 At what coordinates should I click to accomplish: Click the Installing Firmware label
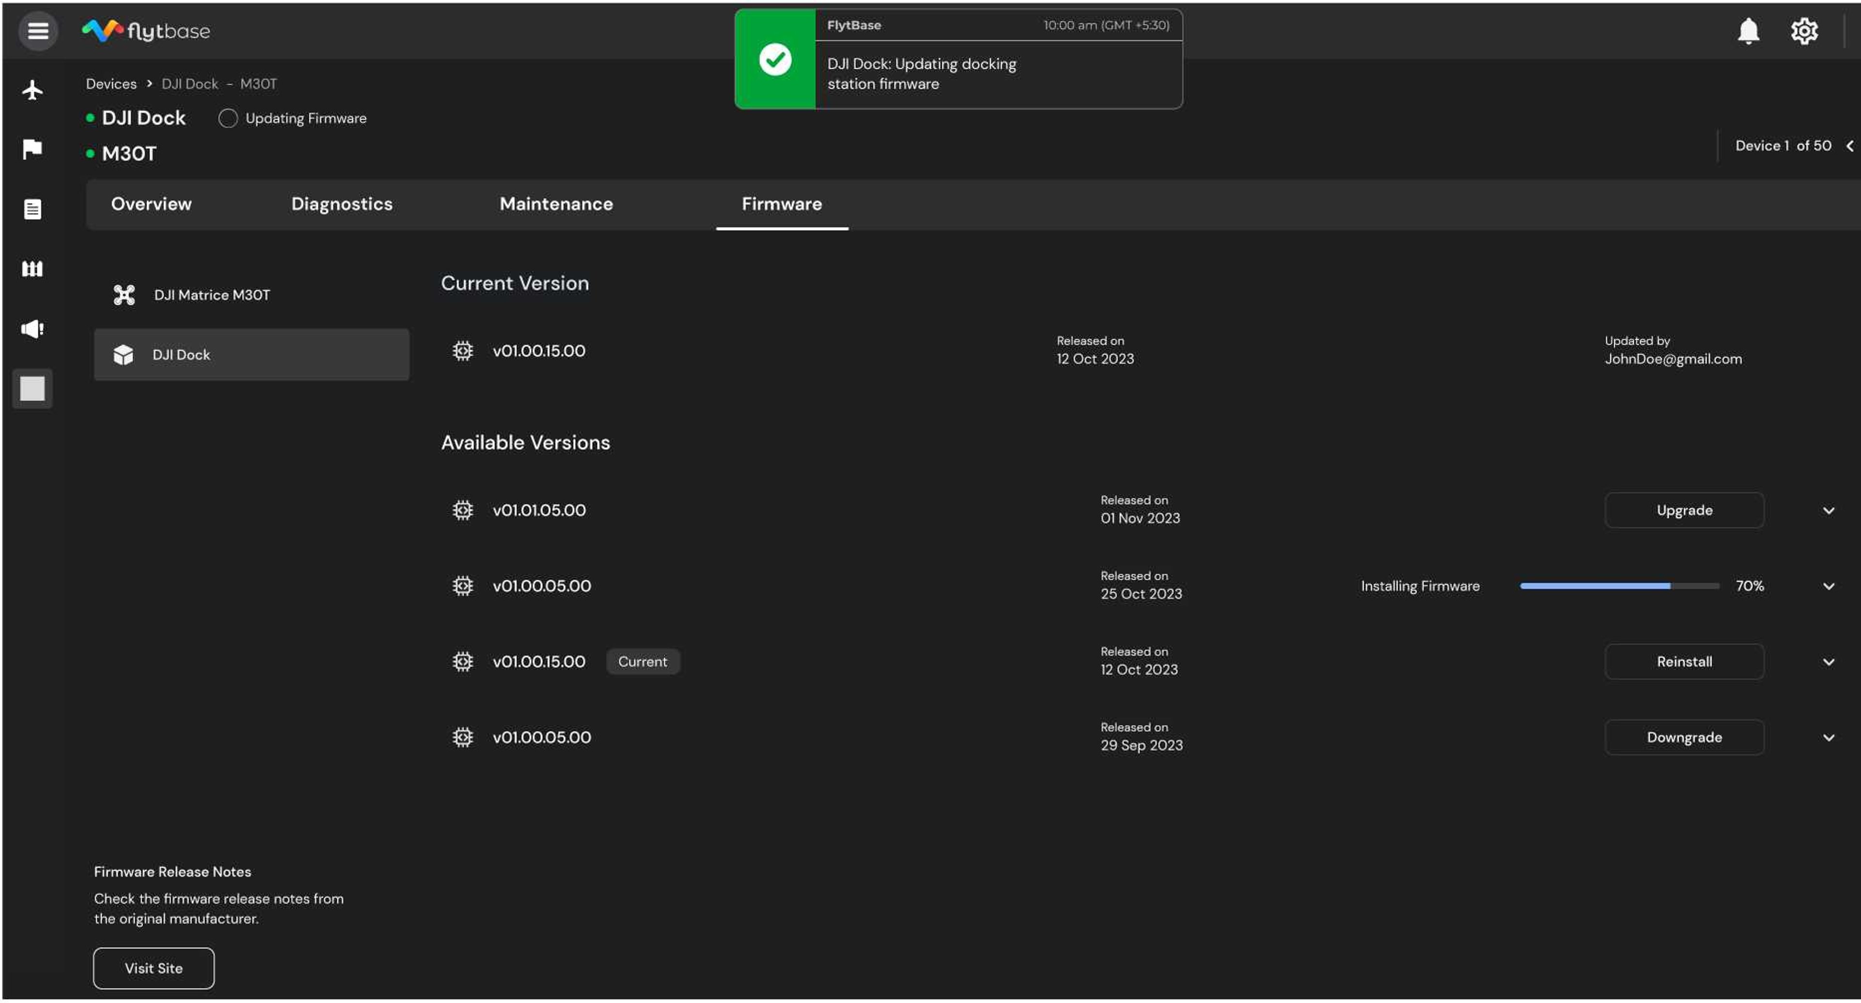coord(1420,586)
